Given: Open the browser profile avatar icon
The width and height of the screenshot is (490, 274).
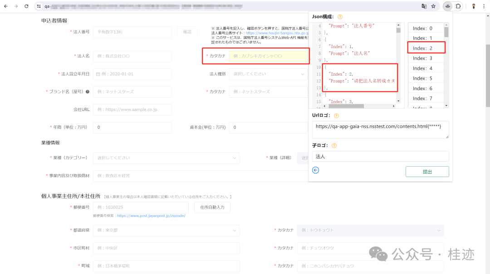Looking at the screenshot, I should pos(474,6).
